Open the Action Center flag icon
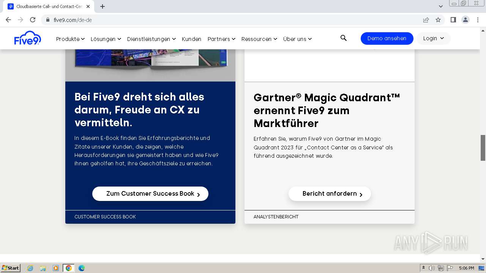Viewport: 486px width, 273px height. [450, 268]
